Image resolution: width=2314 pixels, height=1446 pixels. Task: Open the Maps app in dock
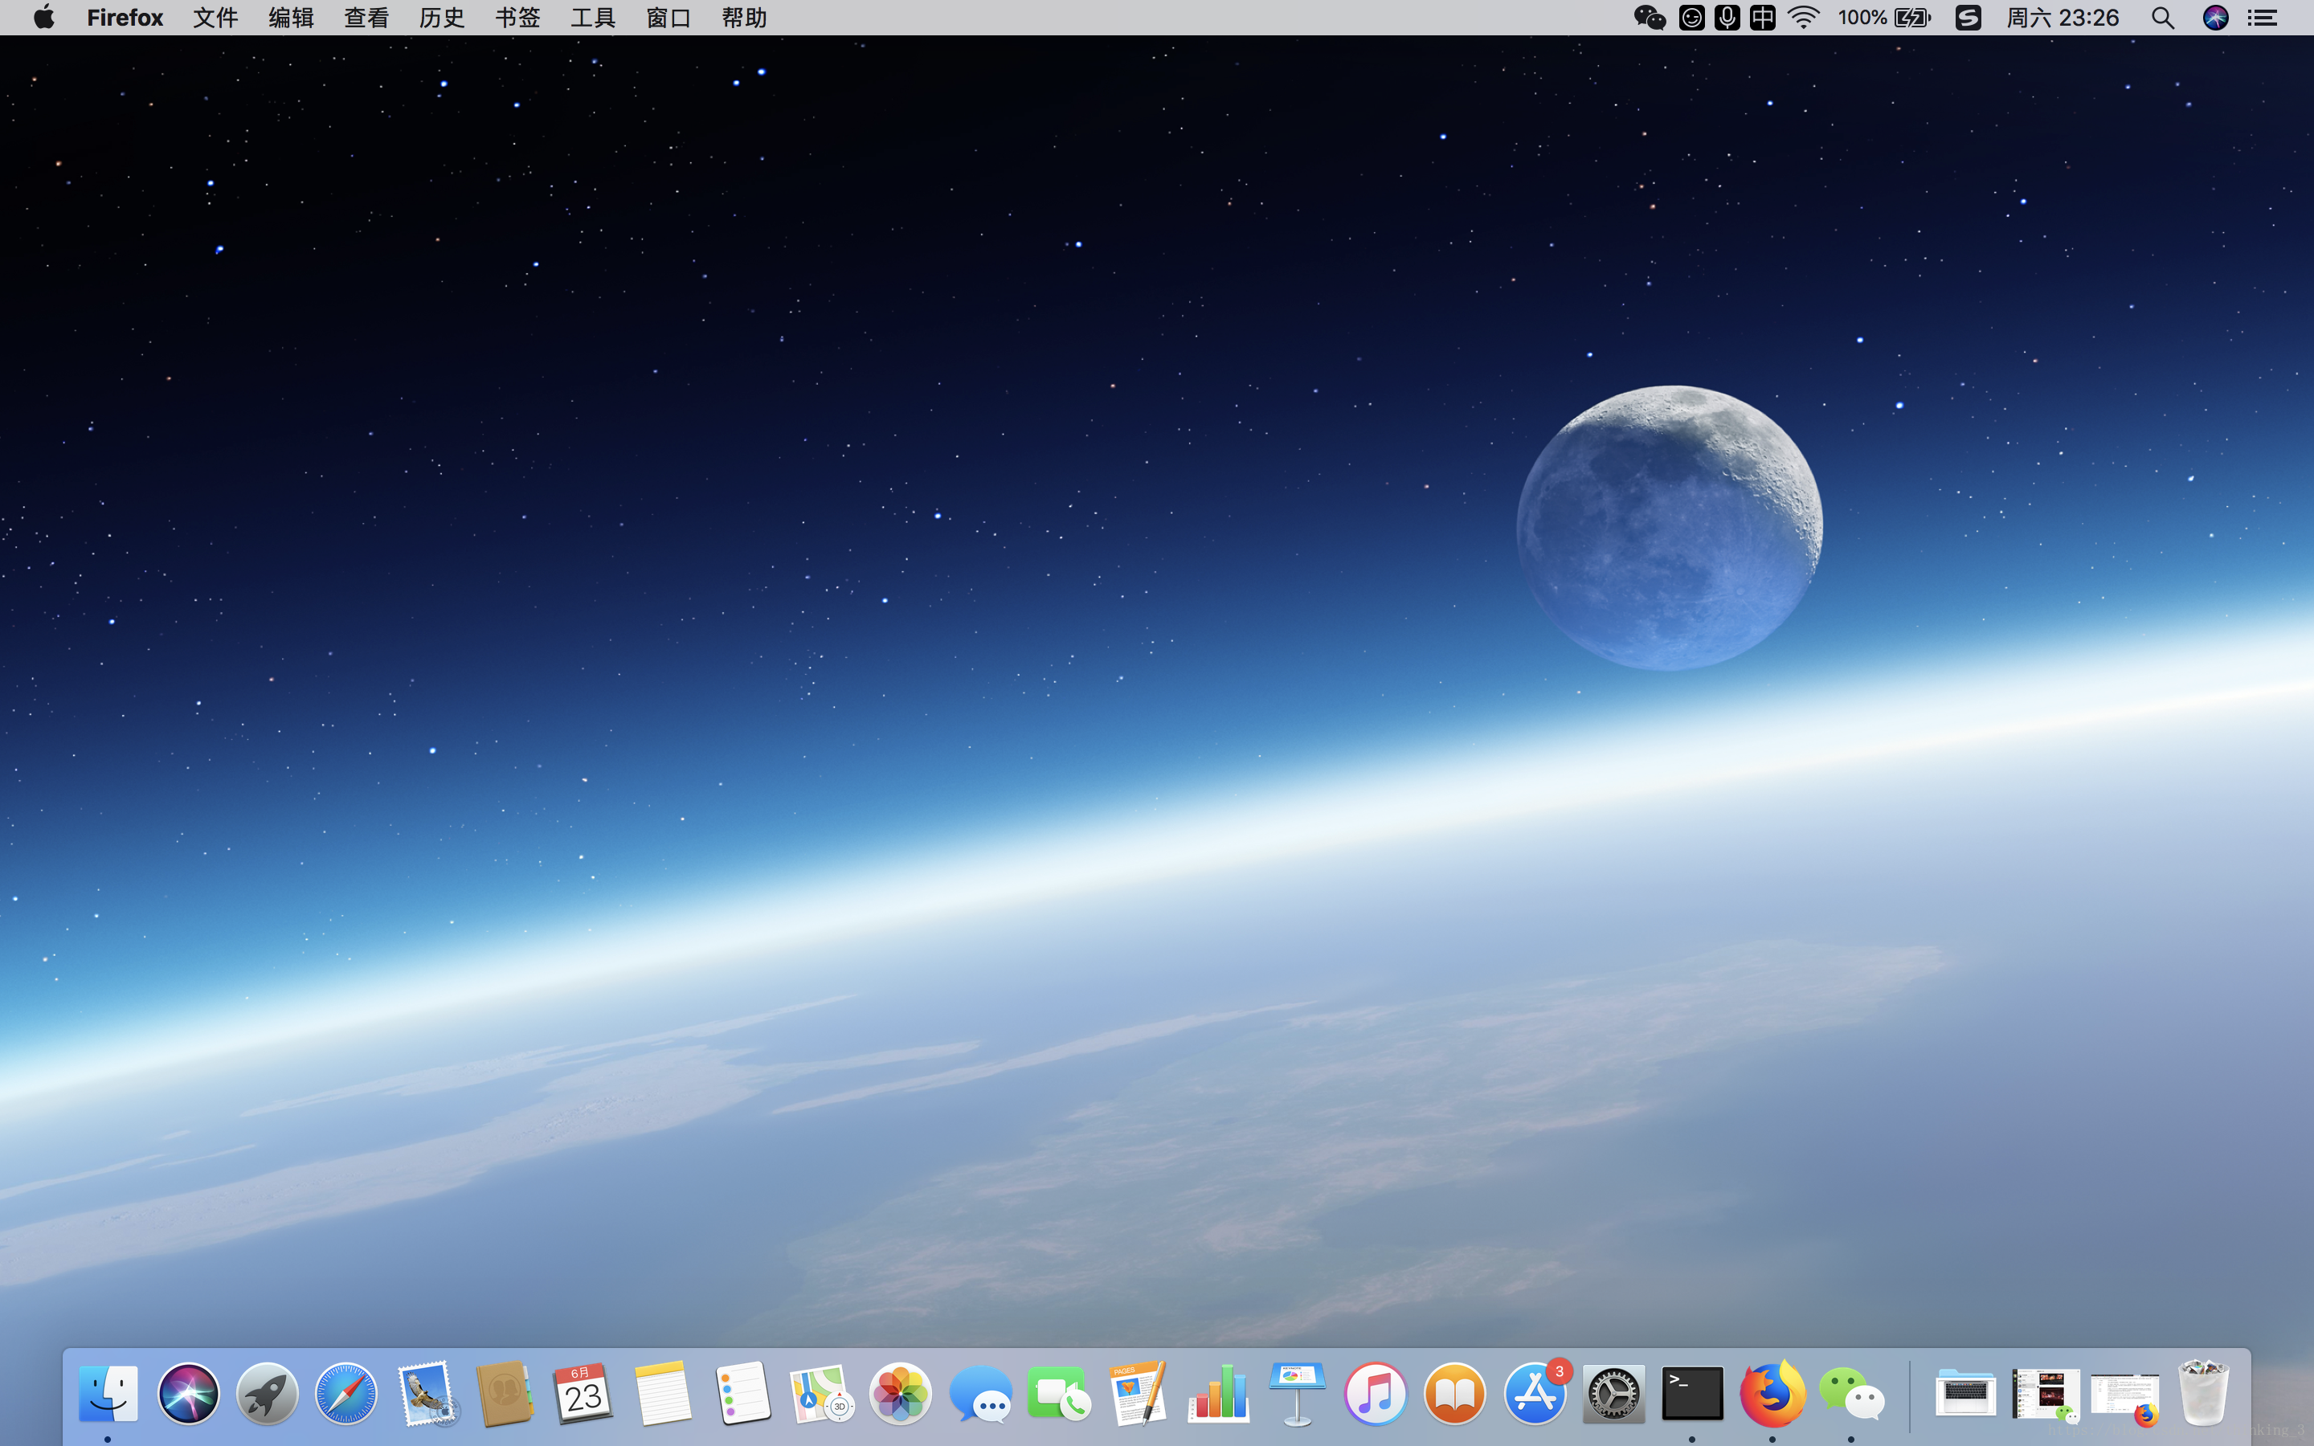[821, 1394]
